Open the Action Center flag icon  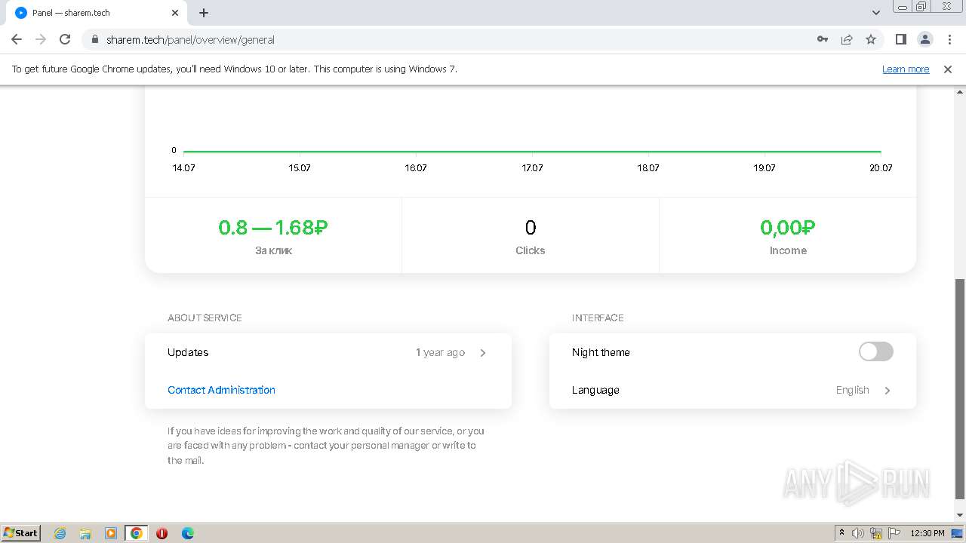click(x=894, y=533)
